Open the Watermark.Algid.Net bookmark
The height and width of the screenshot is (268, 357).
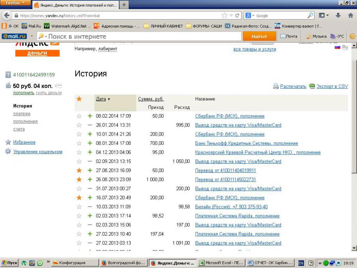(67, 26)
